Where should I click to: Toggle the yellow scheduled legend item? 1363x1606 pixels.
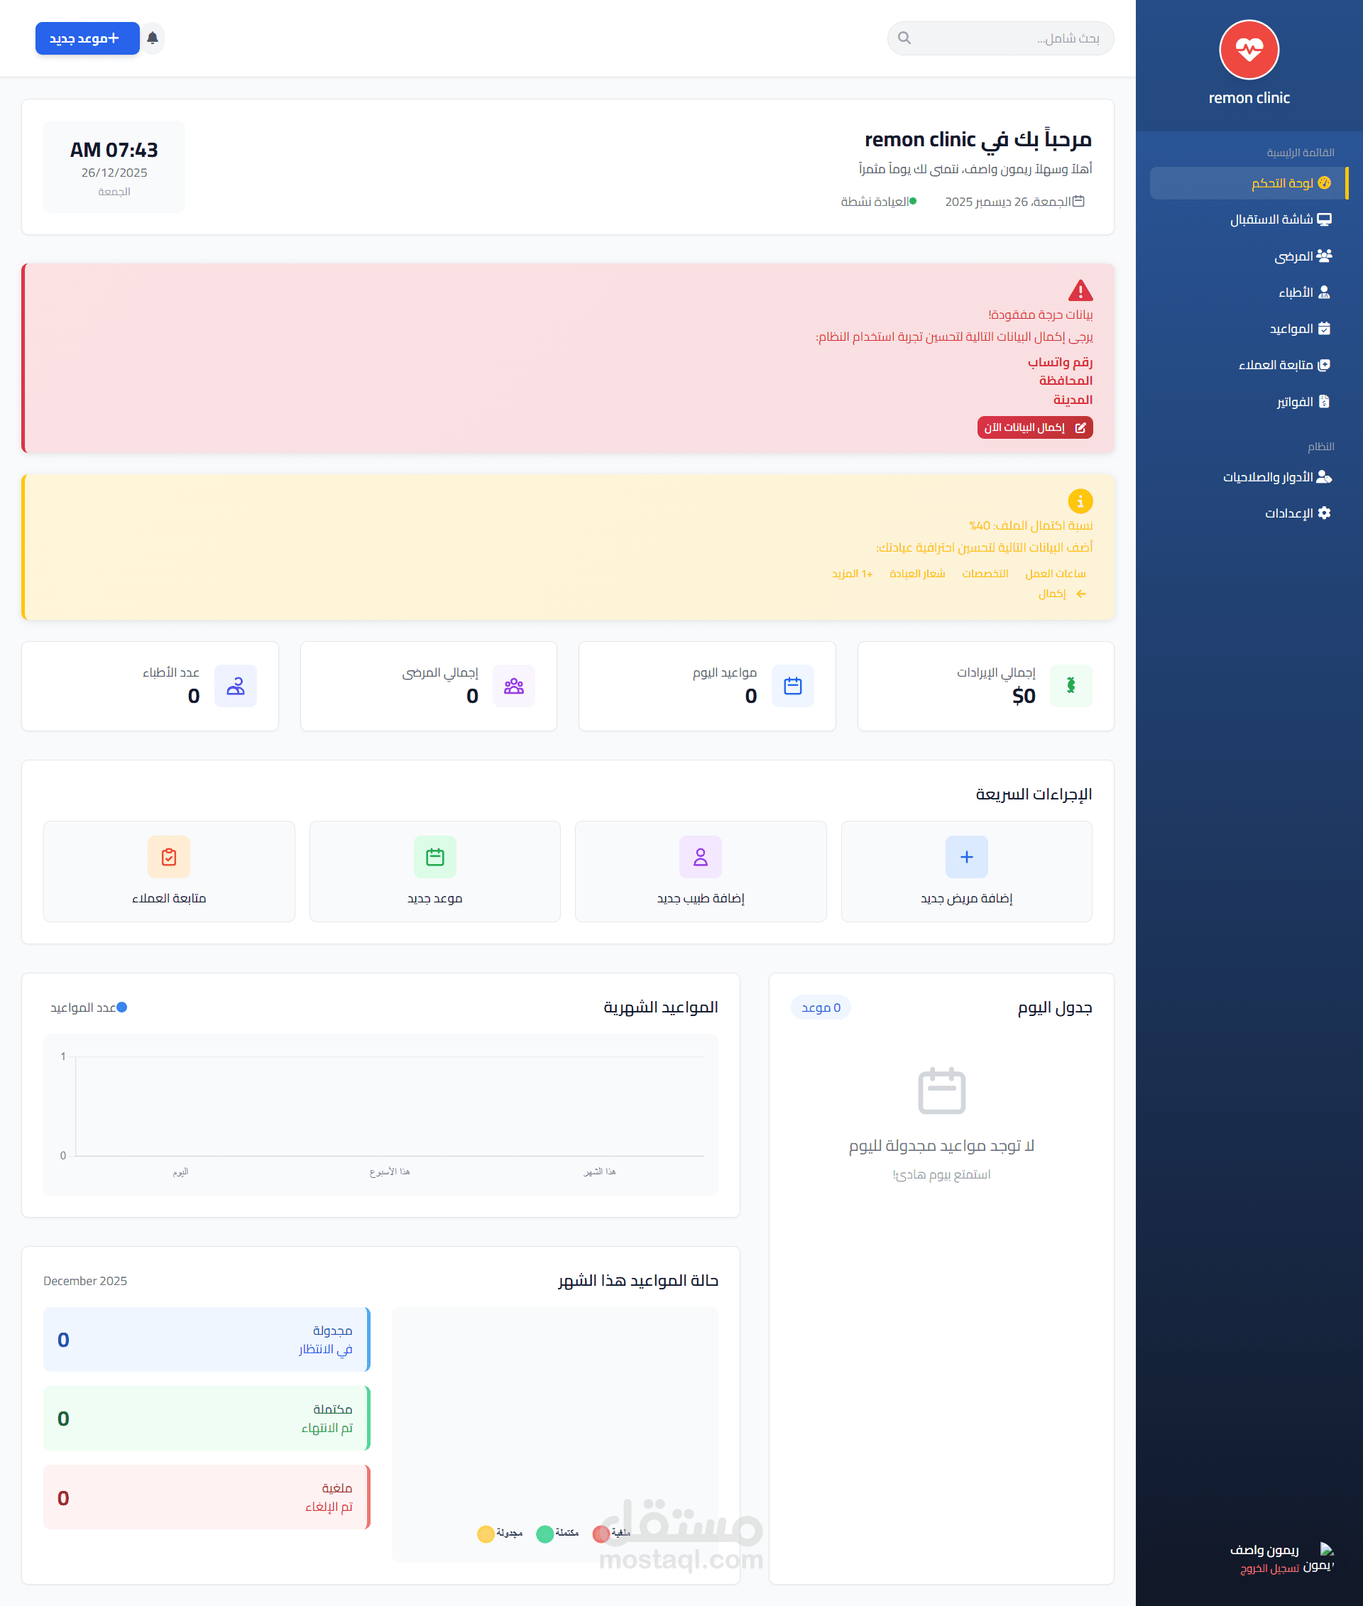click(499, 1533)
